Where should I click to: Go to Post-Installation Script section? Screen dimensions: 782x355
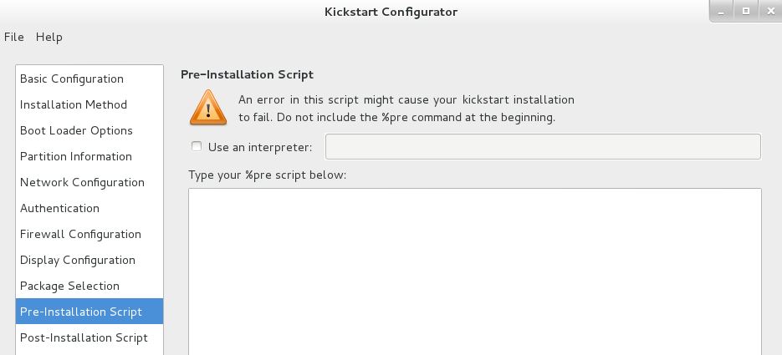89,337
